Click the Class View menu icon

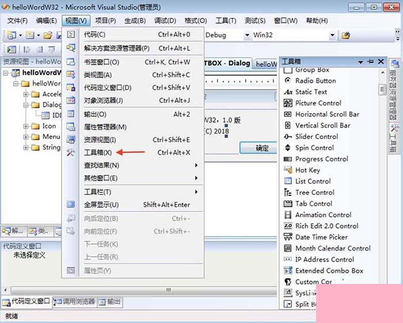point(71,75)
